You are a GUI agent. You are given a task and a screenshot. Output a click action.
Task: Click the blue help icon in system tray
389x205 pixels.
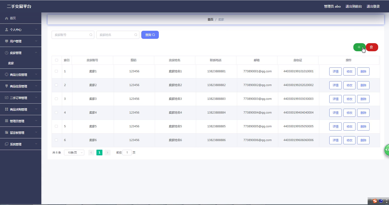point(381,201)
